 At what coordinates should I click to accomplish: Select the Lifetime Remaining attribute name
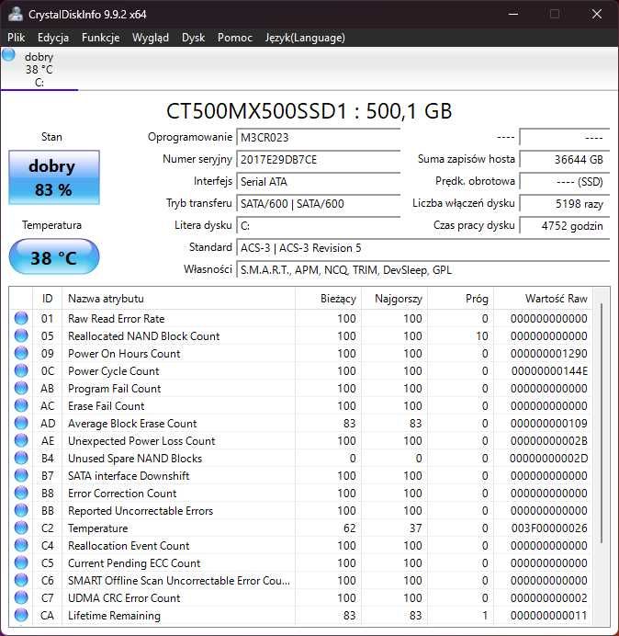114,615
